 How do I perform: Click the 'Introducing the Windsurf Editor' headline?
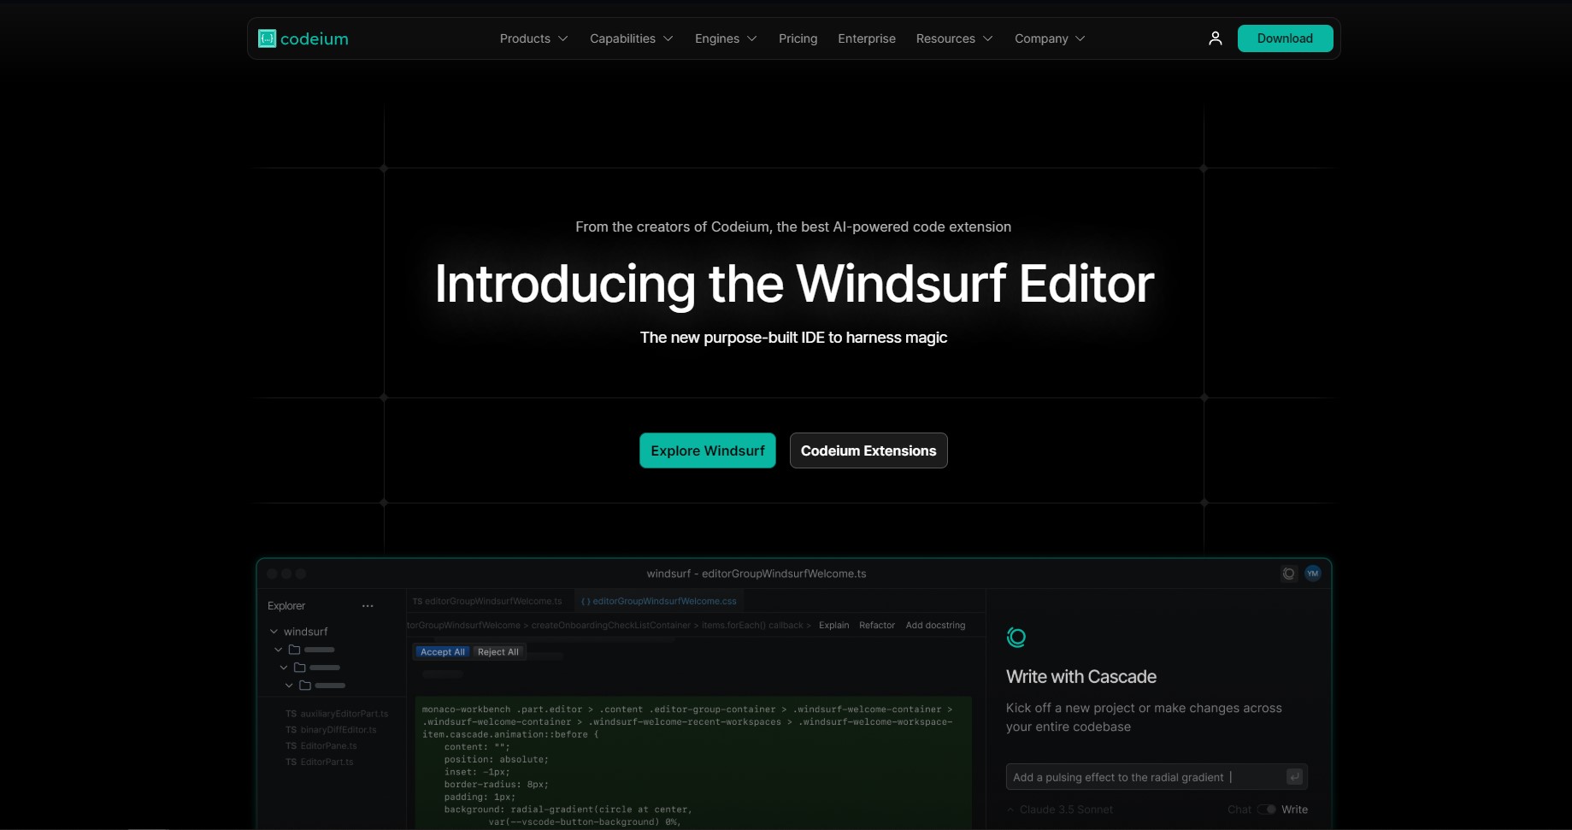click(794, 283)
